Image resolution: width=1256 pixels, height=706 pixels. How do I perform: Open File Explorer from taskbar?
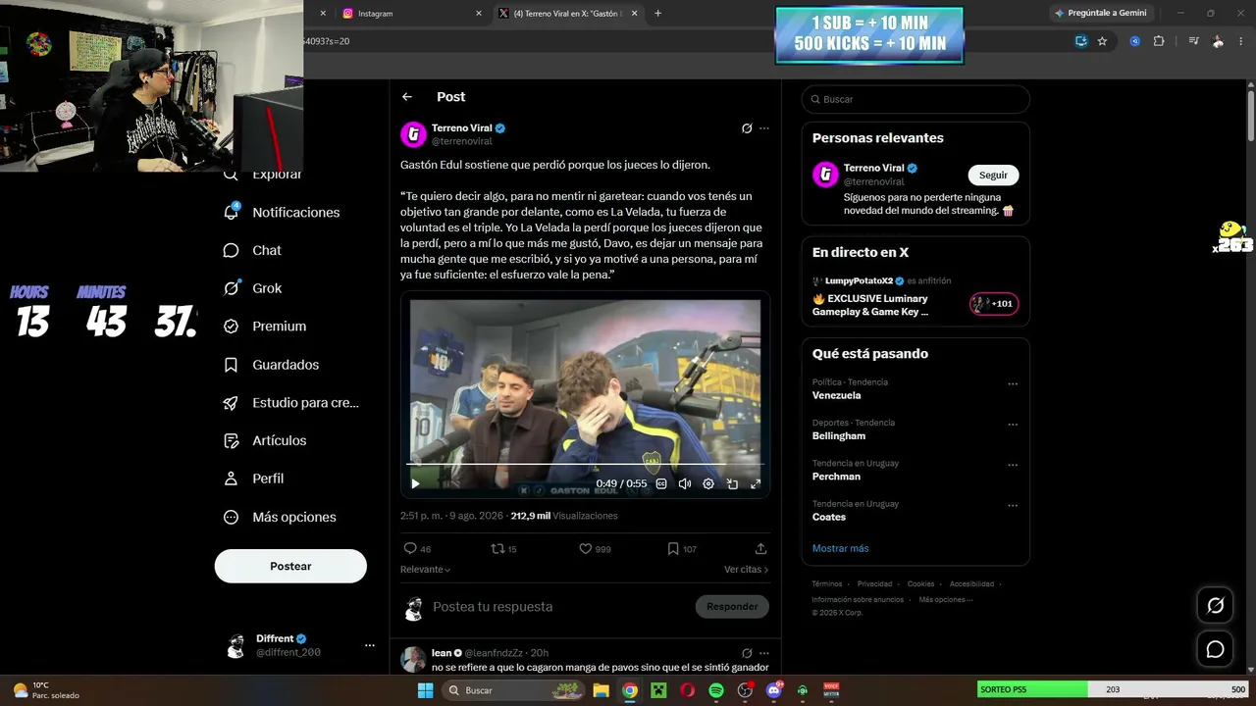coord(601,690)
